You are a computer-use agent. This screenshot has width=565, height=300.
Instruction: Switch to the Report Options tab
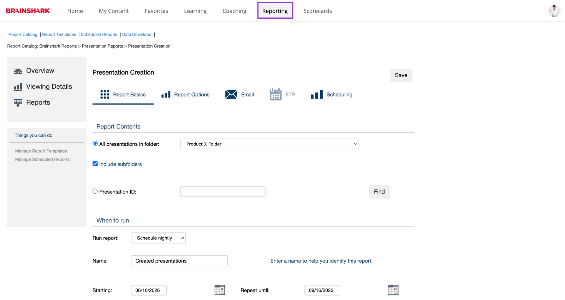pyautogui.click(x=185, y=94)
